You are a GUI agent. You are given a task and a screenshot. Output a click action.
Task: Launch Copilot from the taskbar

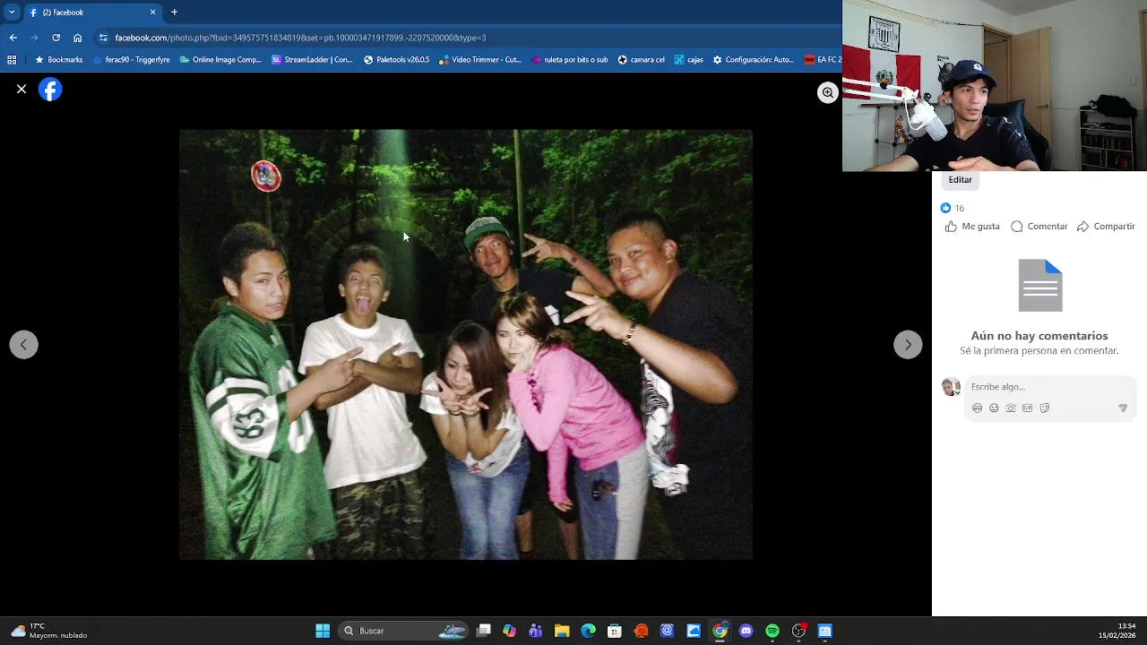pyautogui.click(x=510, y=631)
